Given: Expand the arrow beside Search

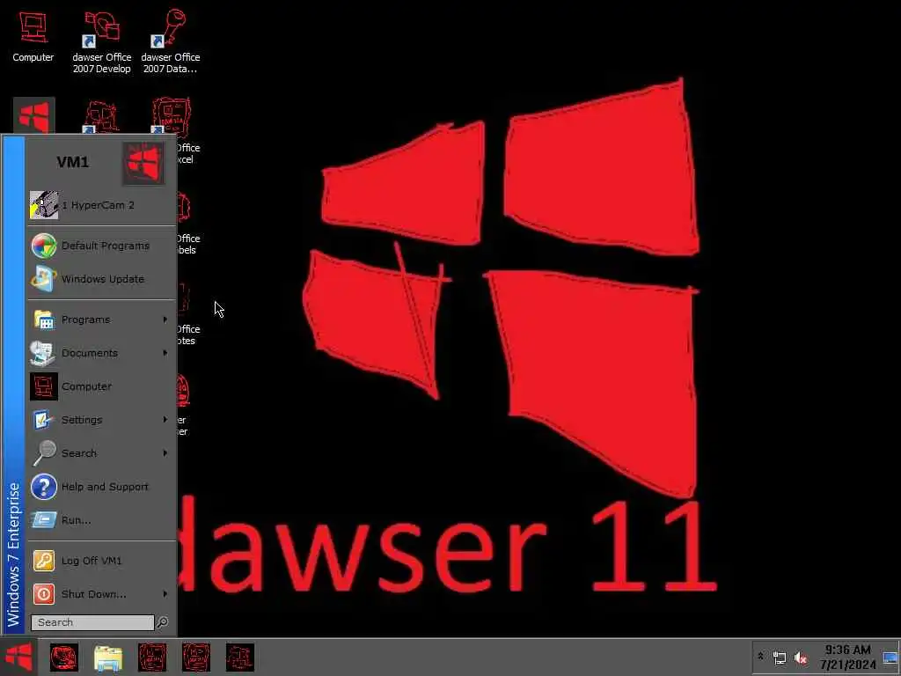Looking at the screenshot, I should 165,453.
